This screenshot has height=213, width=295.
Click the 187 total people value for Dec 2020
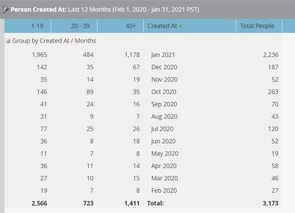click(273, 67)
